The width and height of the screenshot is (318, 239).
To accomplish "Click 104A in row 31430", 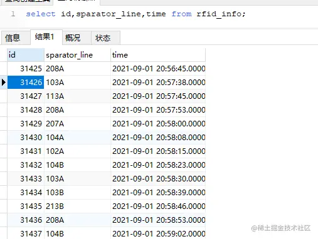I will pyautogui.click(x=77, y=138).
